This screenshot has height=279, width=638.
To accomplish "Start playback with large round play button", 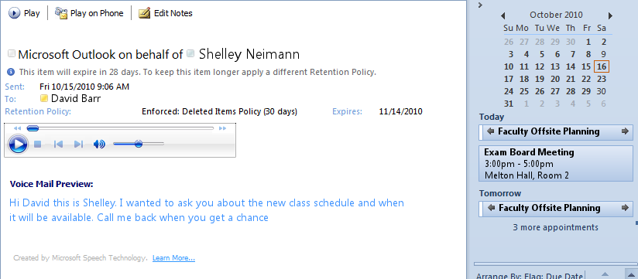I will [18, 144].
